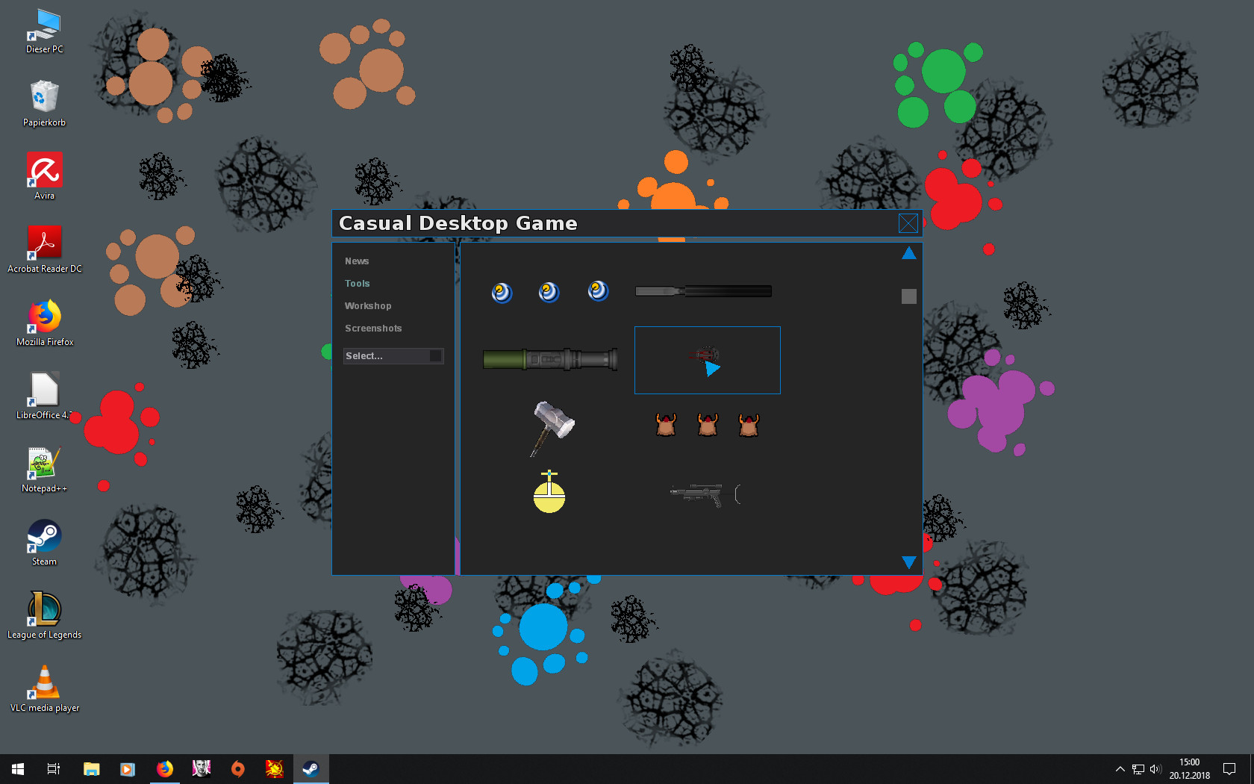The width and height of the screenshot is (1254, 784).
Task: Click the down scroll arrow
Action: click(x=908, y=562)
